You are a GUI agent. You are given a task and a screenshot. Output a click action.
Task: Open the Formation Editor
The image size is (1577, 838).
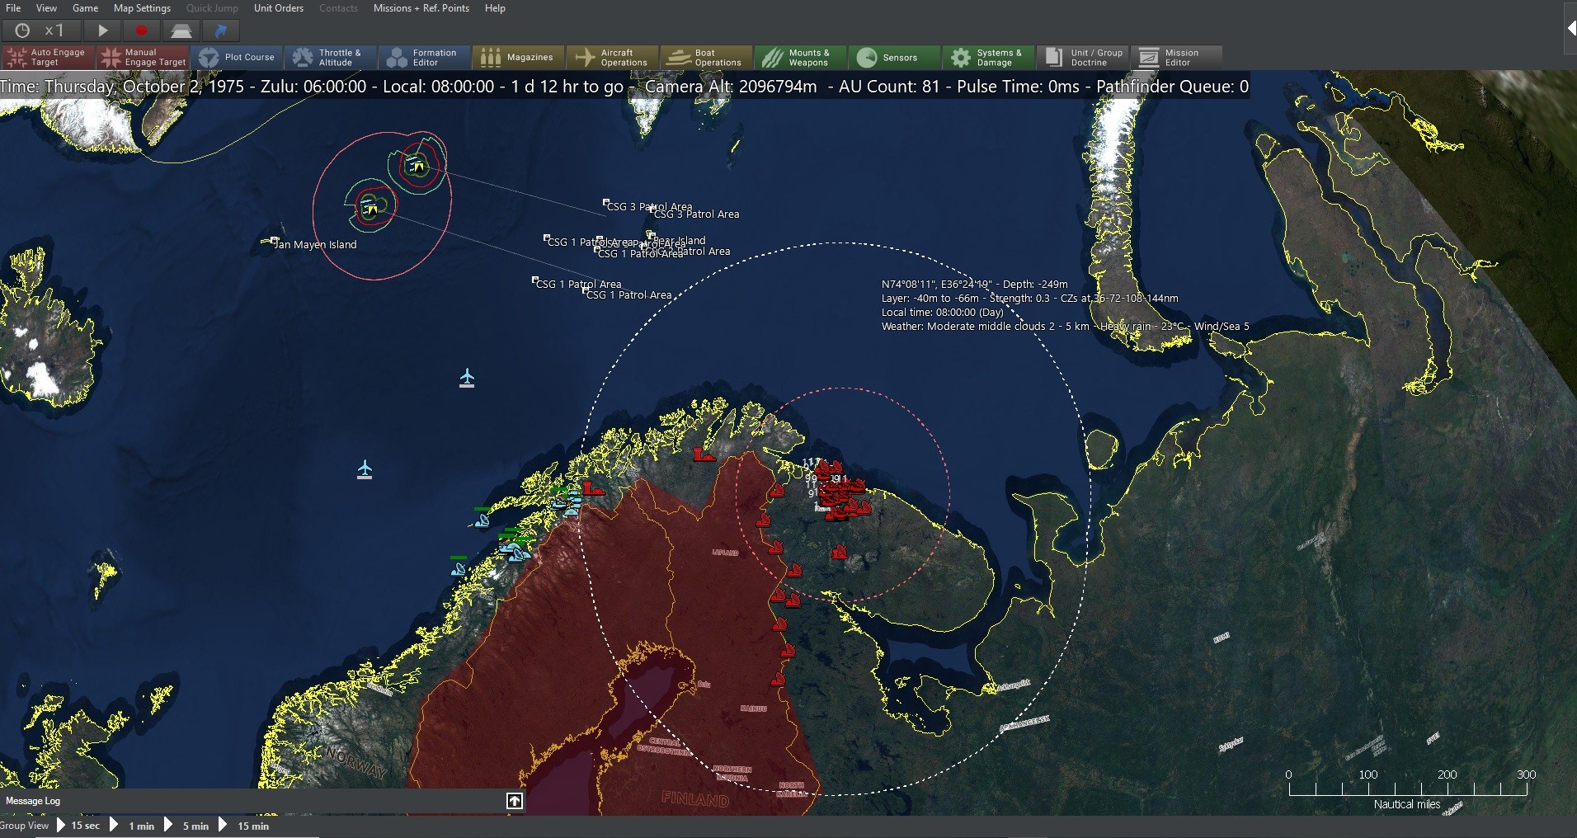click(x=424, y=58)
